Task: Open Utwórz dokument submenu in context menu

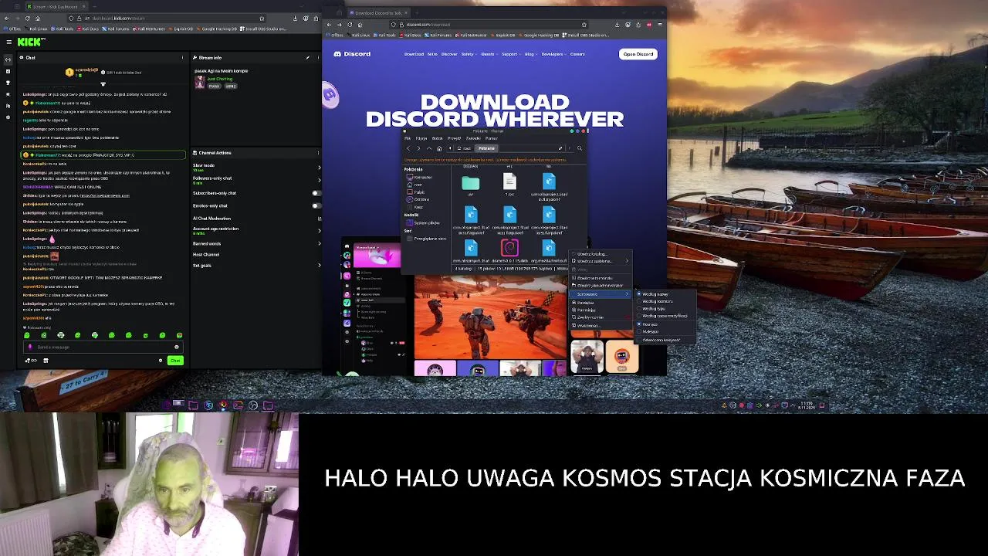Action: tap(601, 261)
